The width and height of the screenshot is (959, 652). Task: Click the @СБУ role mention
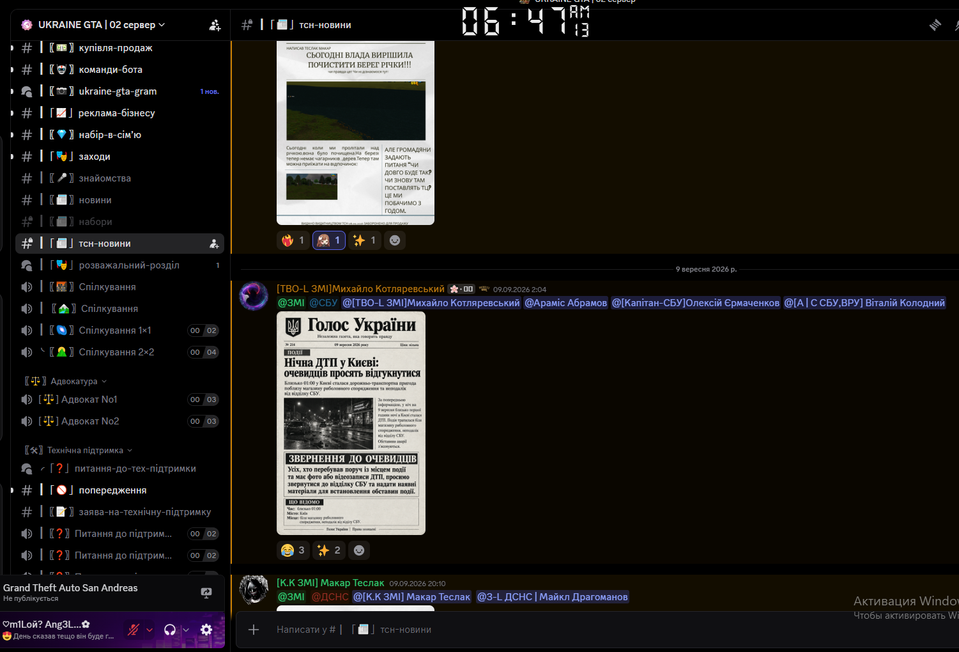coord(323,303)
